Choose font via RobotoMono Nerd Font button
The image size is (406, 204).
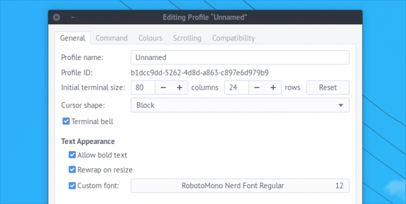(240, 186)
